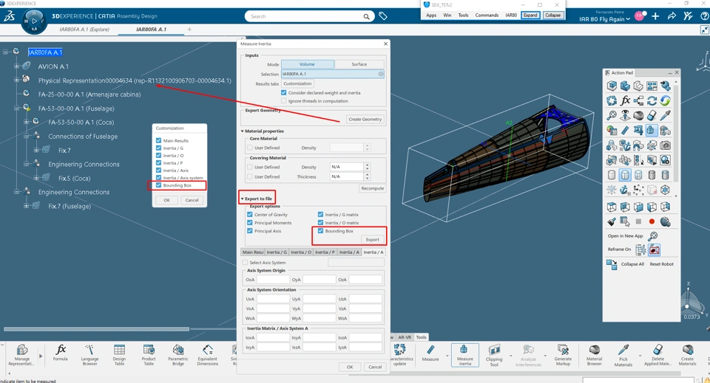Click the Open in New App icon
710x383 pixels.
652,236
